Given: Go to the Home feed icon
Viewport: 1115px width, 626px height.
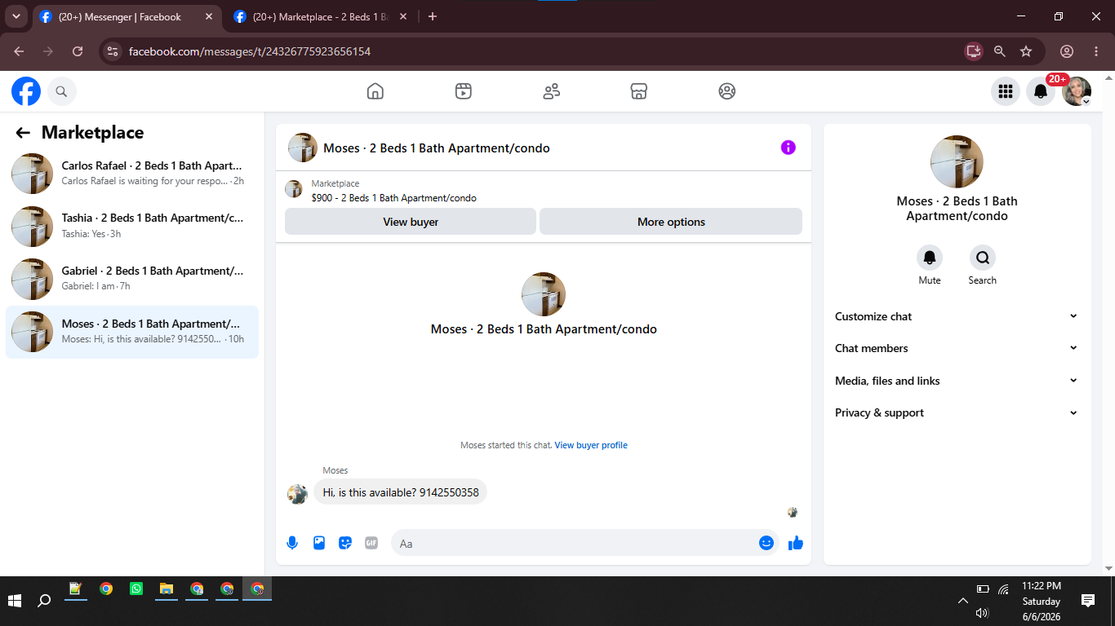Looking at the screenshot, I should click(375, 91).
